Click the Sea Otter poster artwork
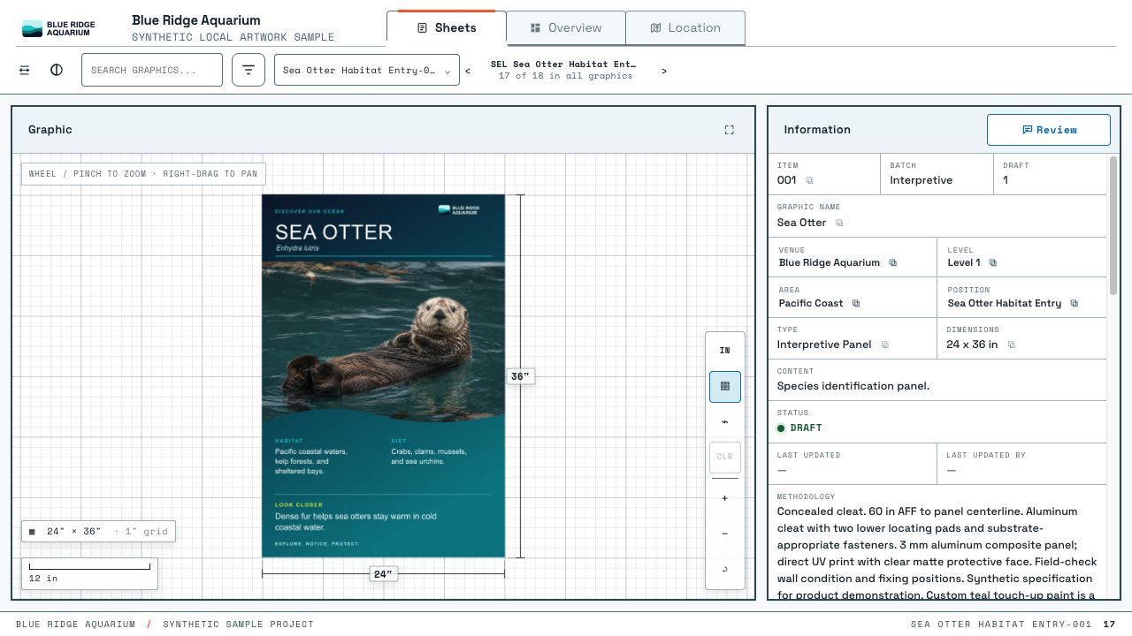Viewport: 1132px width, 636px height. 383,376
